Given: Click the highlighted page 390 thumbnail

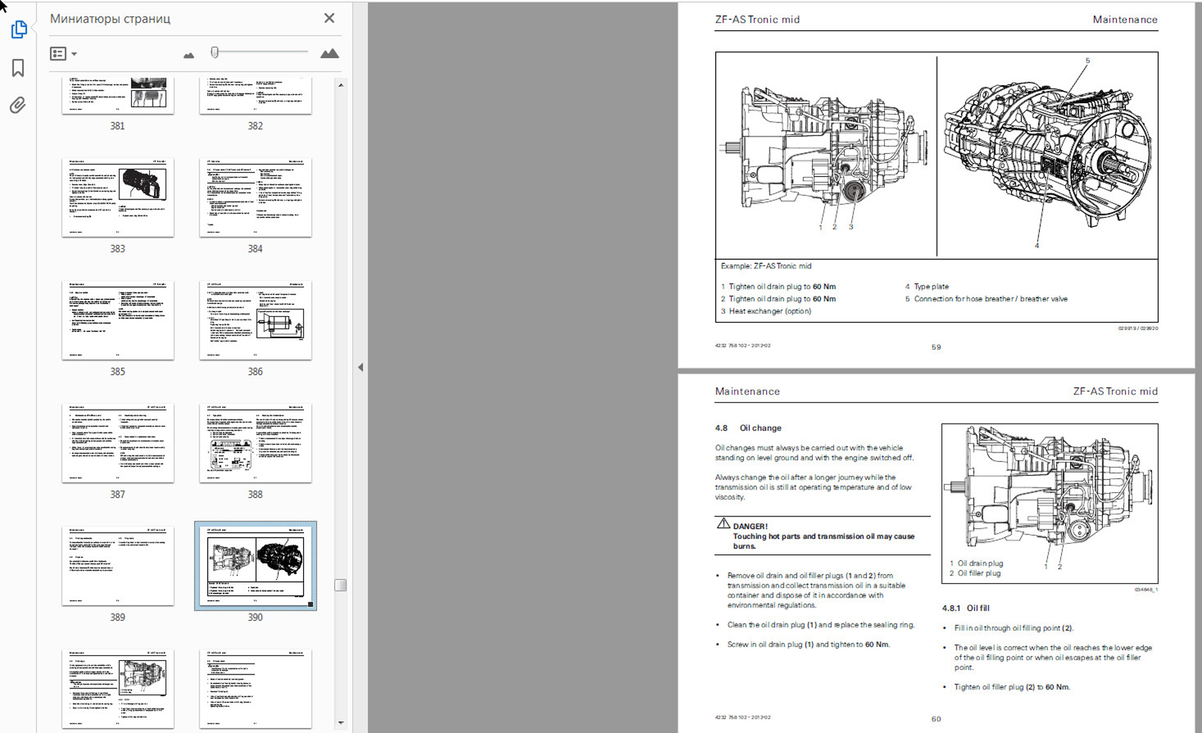Looking at the screenshot, I should pos(255,566).
